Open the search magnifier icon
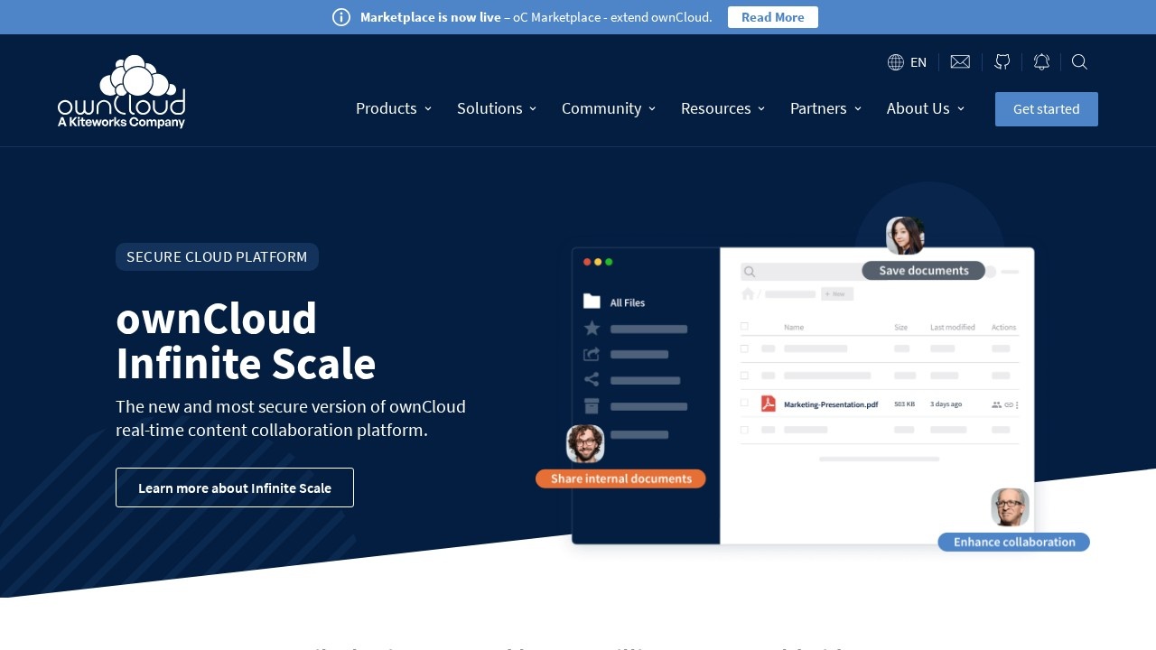 [1079, 62]
